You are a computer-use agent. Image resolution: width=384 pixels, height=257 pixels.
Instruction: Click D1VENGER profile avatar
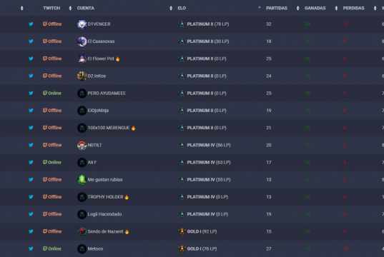[x=82, y=24]
